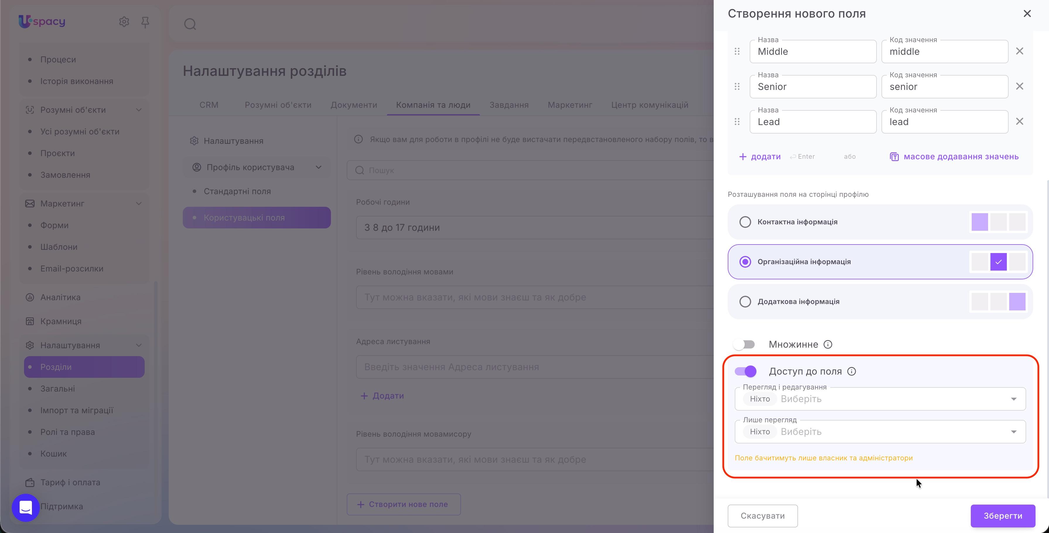This screenshot has height=533, width=1049.
Task: Open the support chat bubble icon
Action: click(26, 507)
